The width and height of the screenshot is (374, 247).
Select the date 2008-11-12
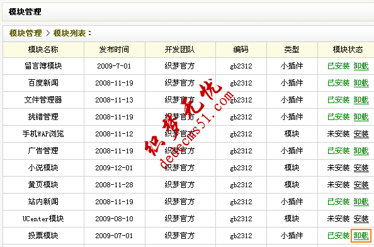(x=114, y=134)
